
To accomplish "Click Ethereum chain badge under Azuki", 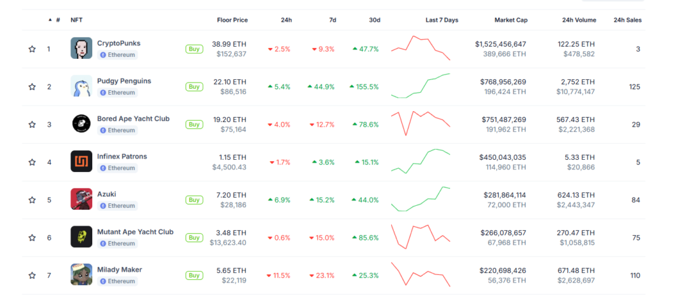I will tap(117, 206).
